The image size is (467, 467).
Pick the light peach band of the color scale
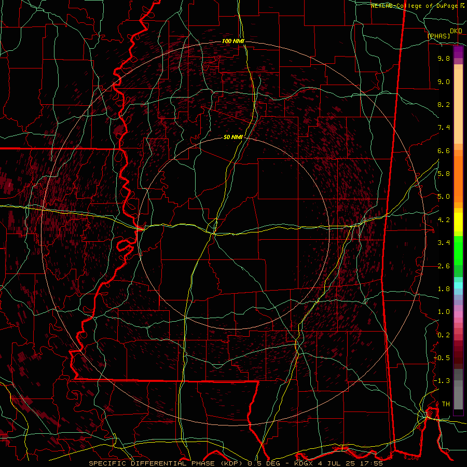[458, 104]
